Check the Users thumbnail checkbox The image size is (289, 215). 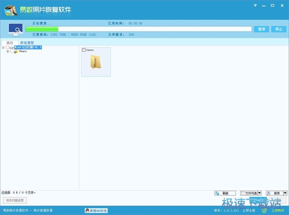[x=84, y=50]
